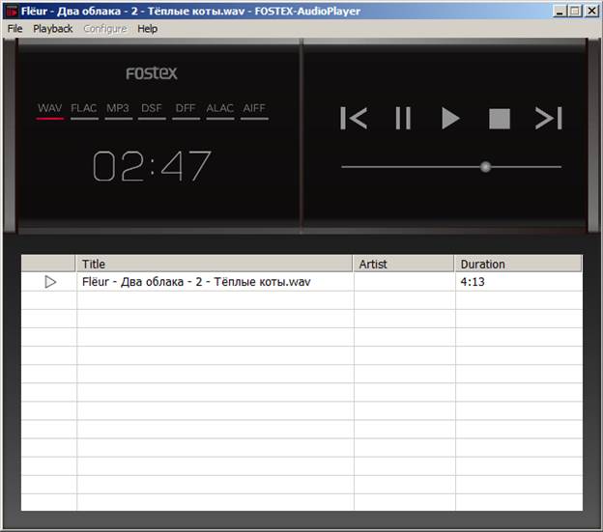Minimize the FOSTEX-AudioPlayer window

click(x=560, y=11)
